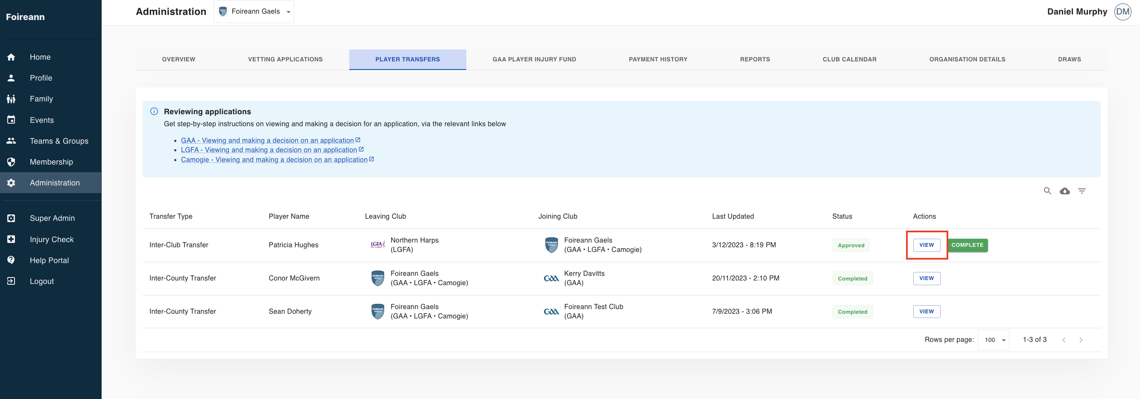Screen dimensions: 1140x399
Task: Click the Administration gear icon
Action: pyautogui.click(x=11, y=183)
